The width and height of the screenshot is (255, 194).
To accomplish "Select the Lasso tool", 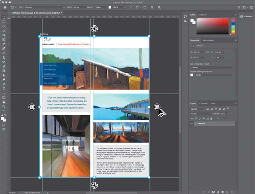I will click(4, 26).
